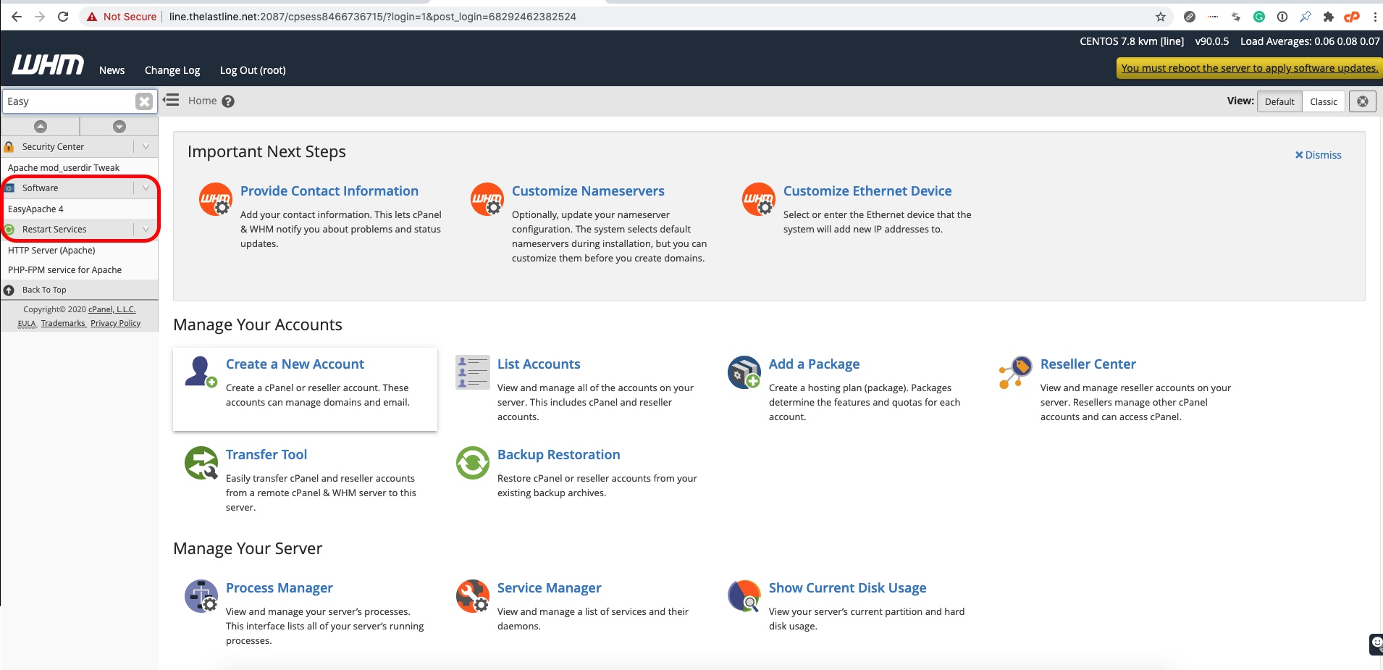Click the Restart Services green icon
This screenshot has height=670, width=1383.
(x=9, y=230)
